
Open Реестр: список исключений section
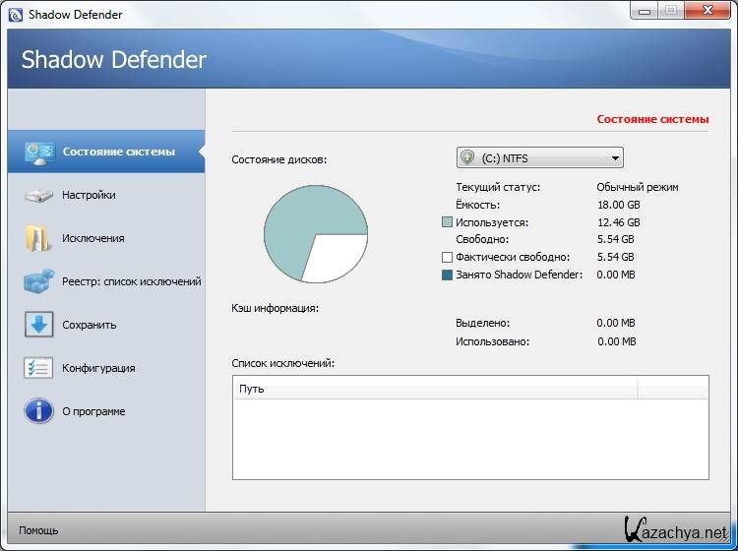pyautogui.click(x=131, y=281)
